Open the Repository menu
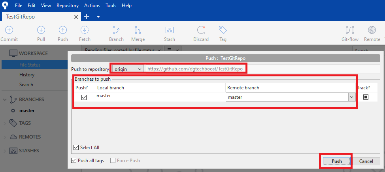385x172 pixels. coord(68,6)
